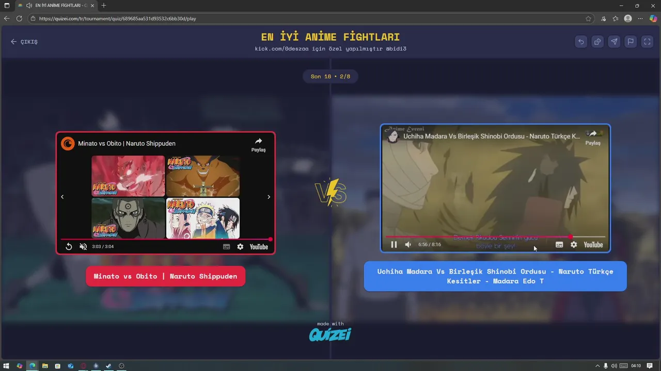Open a new browser tab
The height and width of the screenshot is (371, 661).
click(x=104, y=5)
